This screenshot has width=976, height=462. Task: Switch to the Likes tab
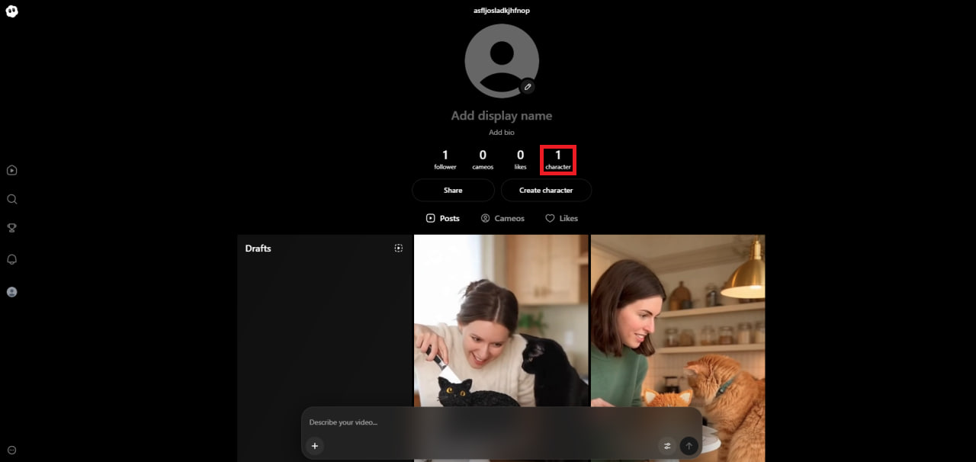point(561,218)
